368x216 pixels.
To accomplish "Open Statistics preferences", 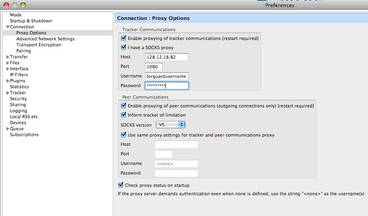I will [19, 87].
